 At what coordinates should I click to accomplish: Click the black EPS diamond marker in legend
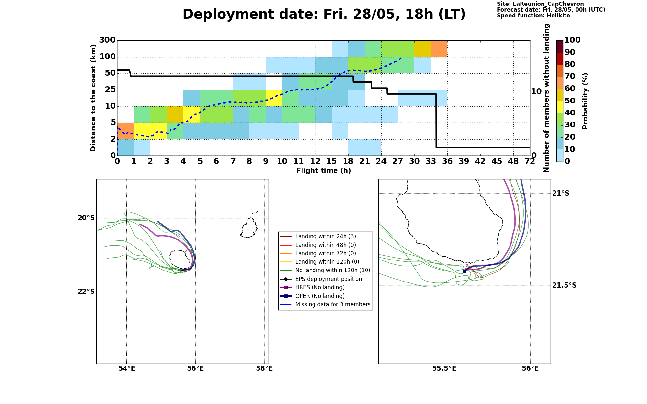click(286, 279)
